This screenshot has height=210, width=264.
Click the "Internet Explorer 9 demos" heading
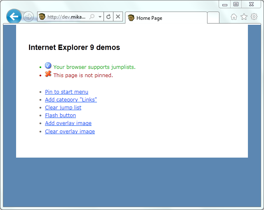74,47
